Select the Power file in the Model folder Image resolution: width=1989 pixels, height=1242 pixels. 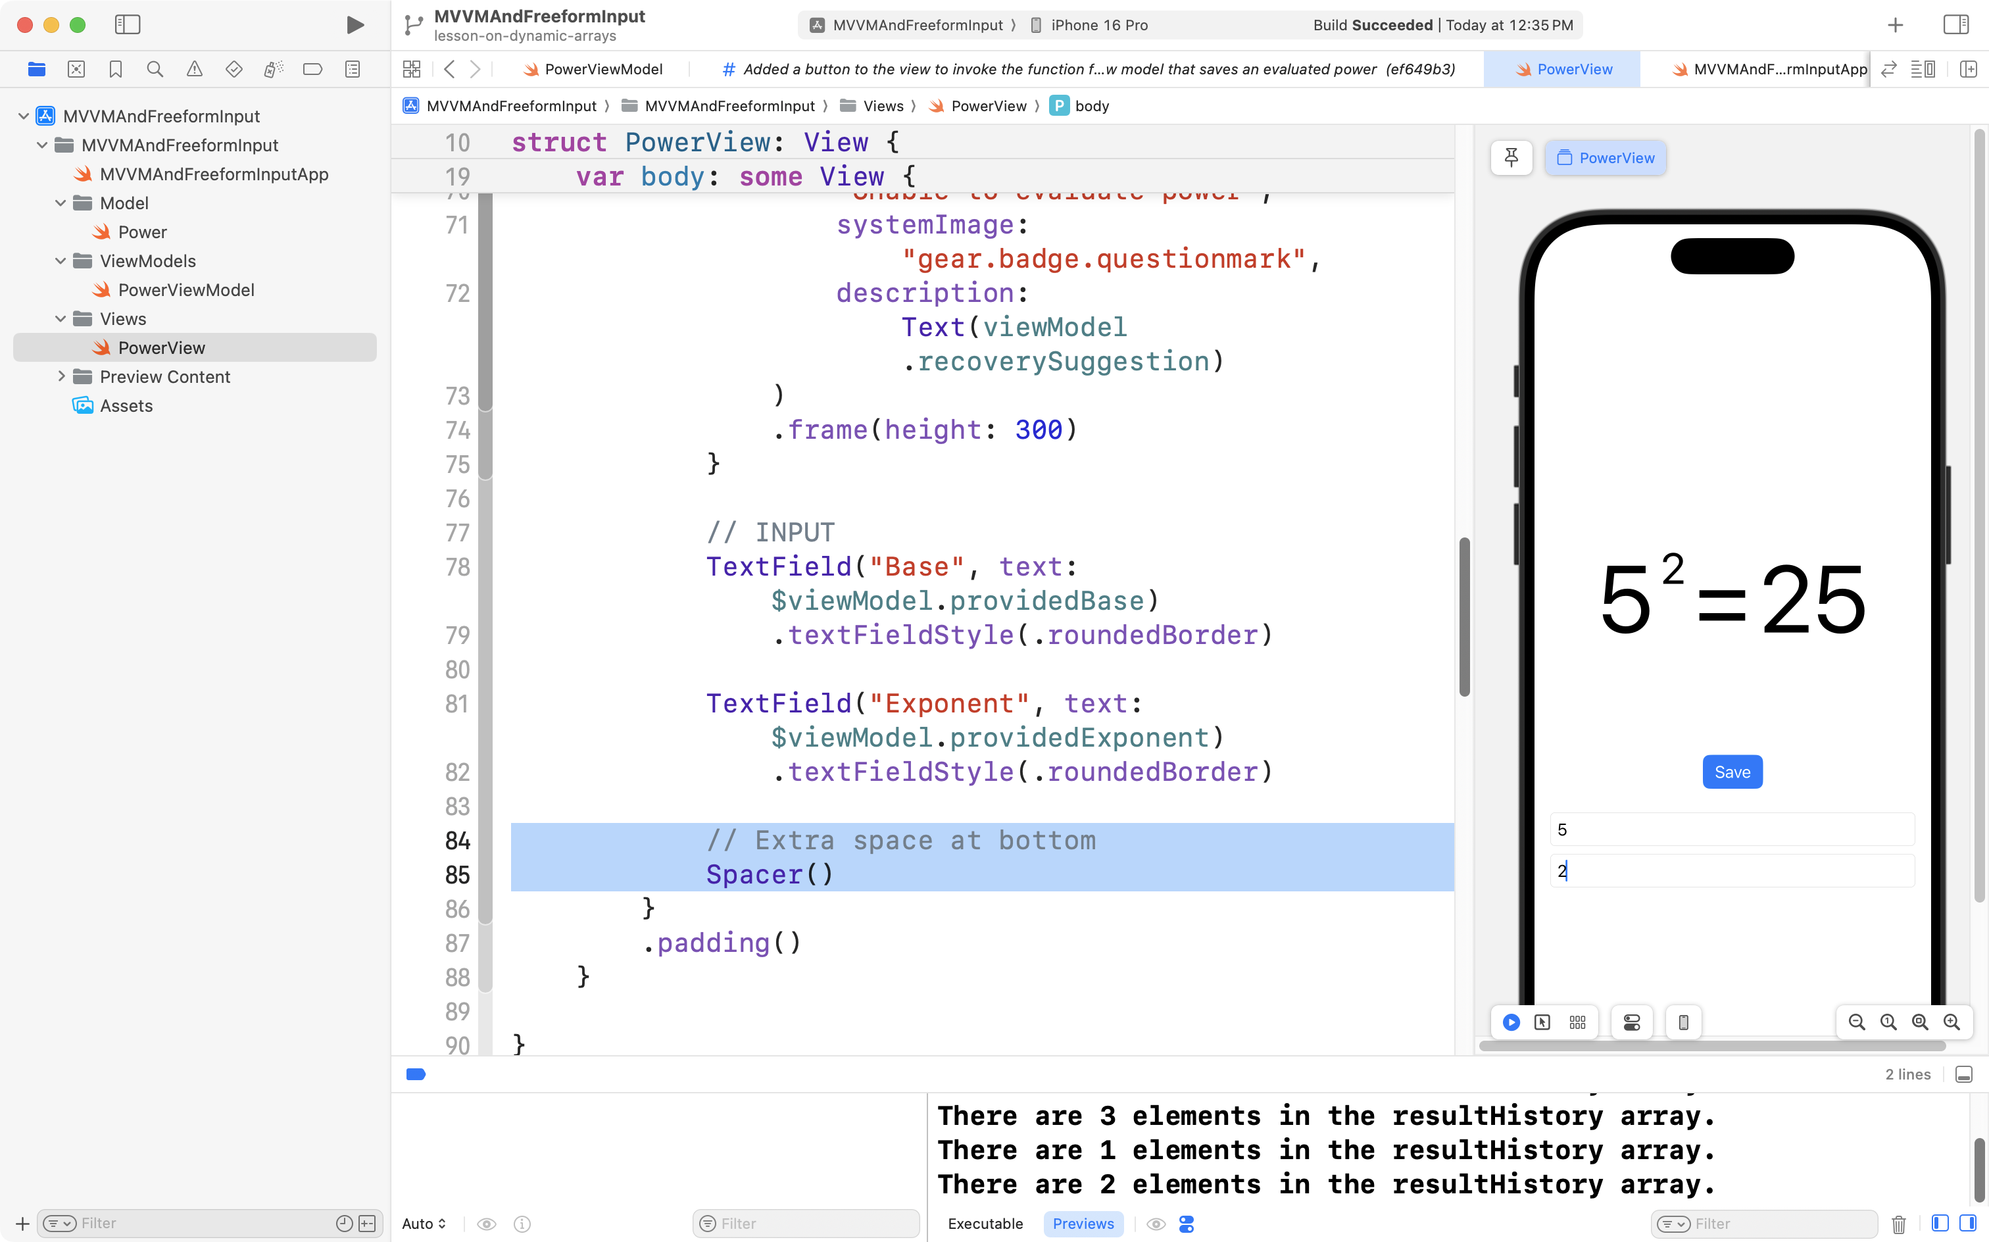coord(141,232)
